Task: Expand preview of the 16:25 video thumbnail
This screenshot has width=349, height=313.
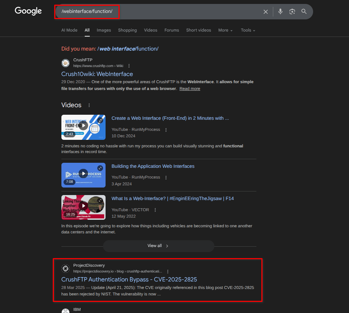Action: tap(100, 200)
